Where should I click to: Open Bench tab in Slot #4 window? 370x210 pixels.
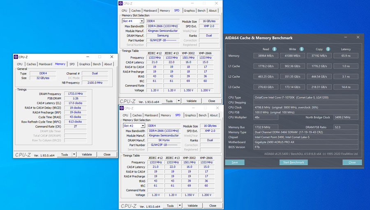[x=201, y=11]
